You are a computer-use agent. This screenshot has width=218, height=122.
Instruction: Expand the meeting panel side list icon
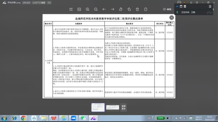pos(210,6)
